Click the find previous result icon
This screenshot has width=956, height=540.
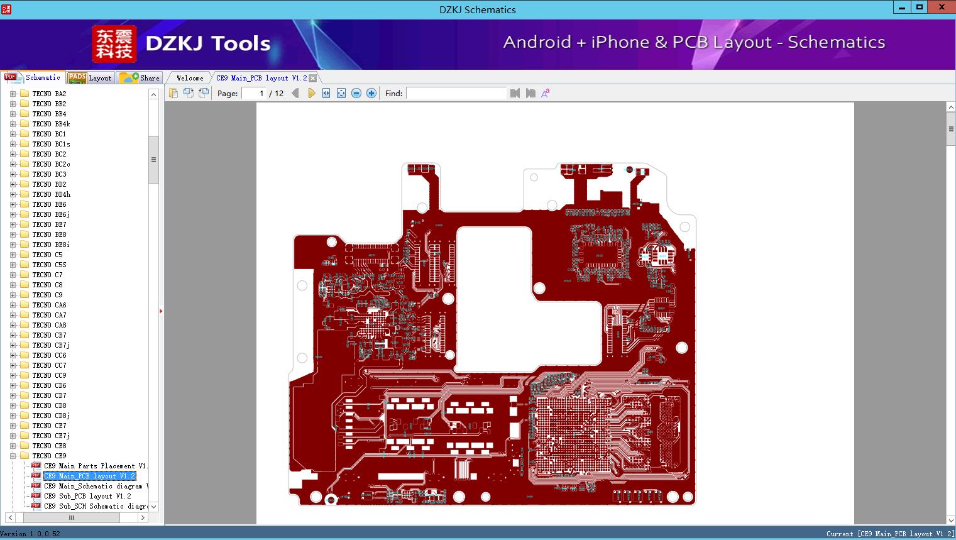515,93
